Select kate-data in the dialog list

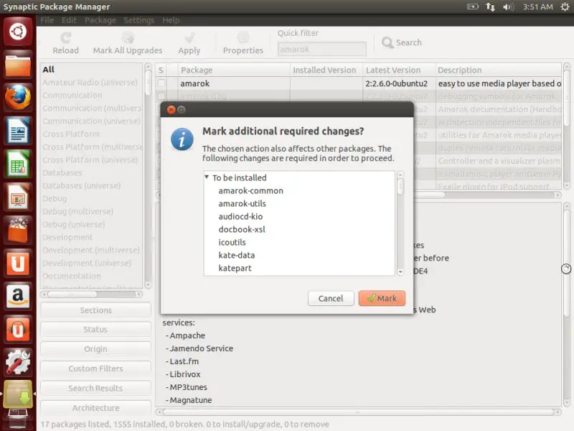click(237, 255)
